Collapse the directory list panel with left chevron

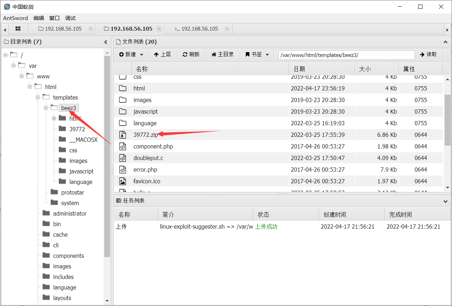click(106, 42)
